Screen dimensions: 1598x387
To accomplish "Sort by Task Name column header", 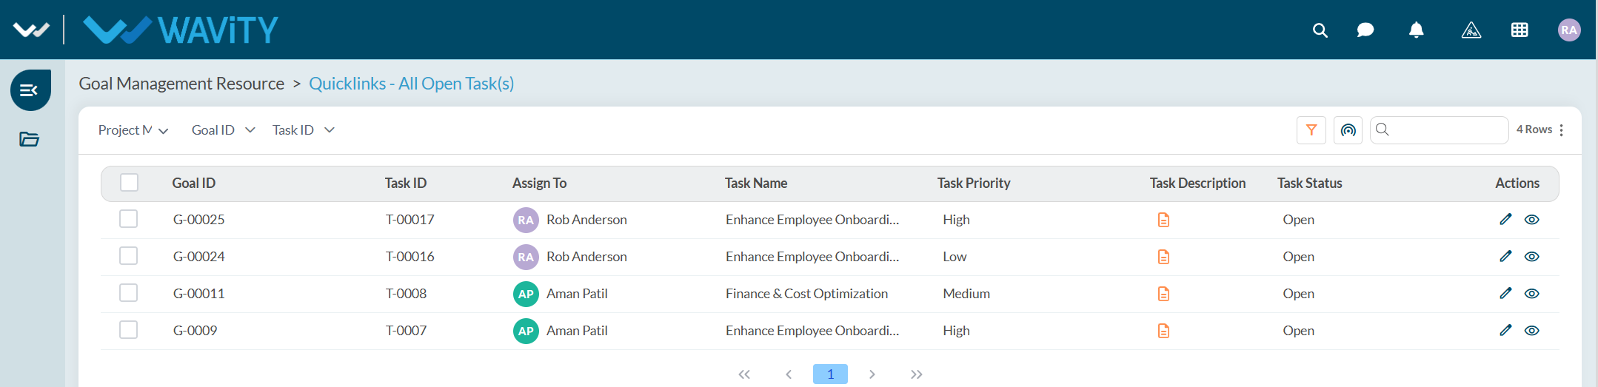I will 756,183.
